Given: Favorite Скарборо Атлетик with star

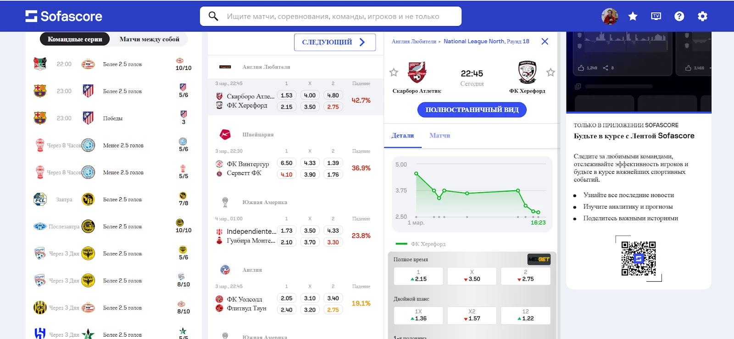Looking at the screenshot, I should [x=394, y=72].
